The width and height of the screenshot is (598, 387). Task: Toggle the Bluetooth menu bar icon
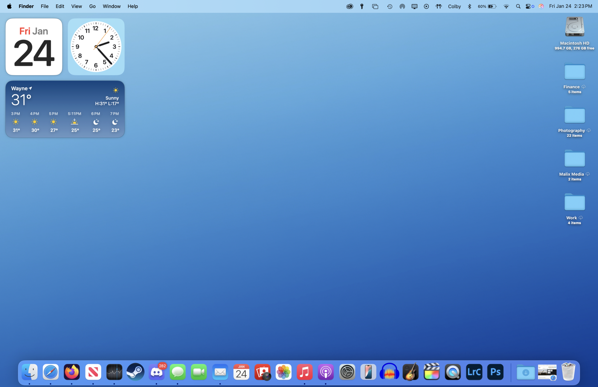tap(469, 6)
